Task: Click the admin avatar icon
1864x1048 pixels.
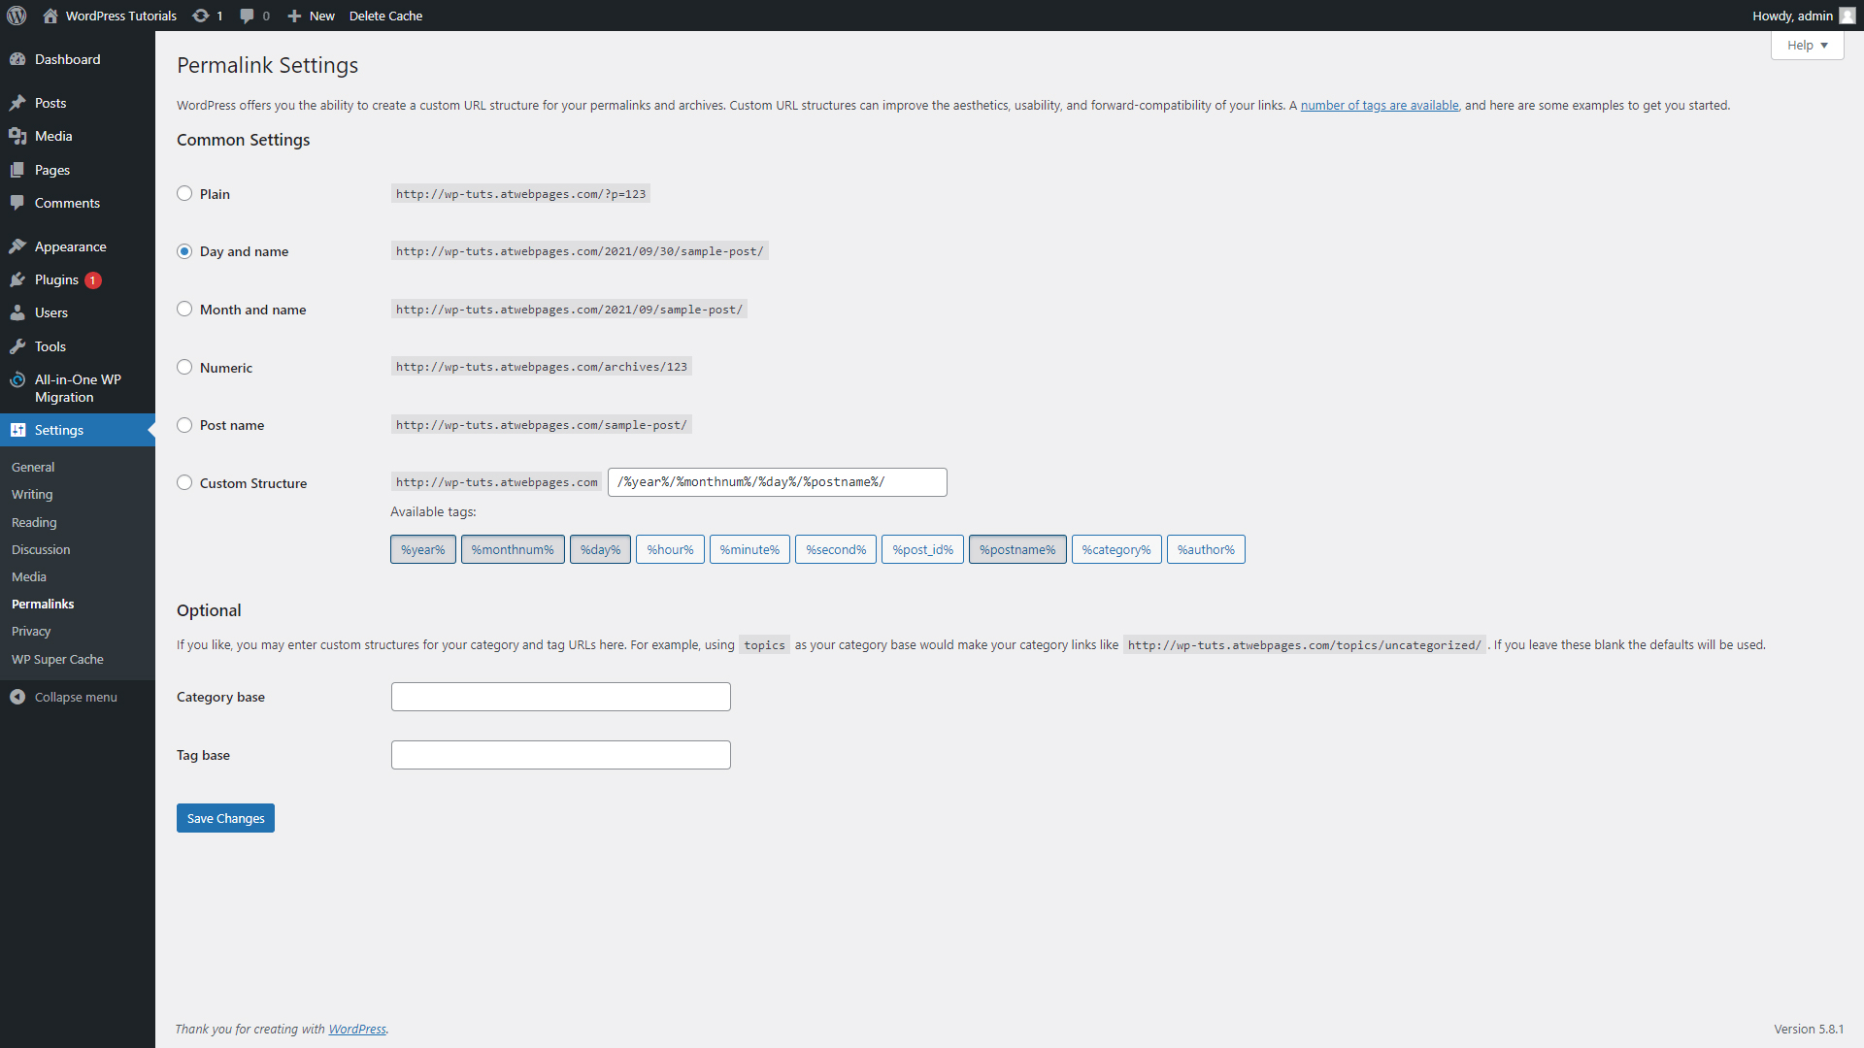Action: pos(1847,16)
